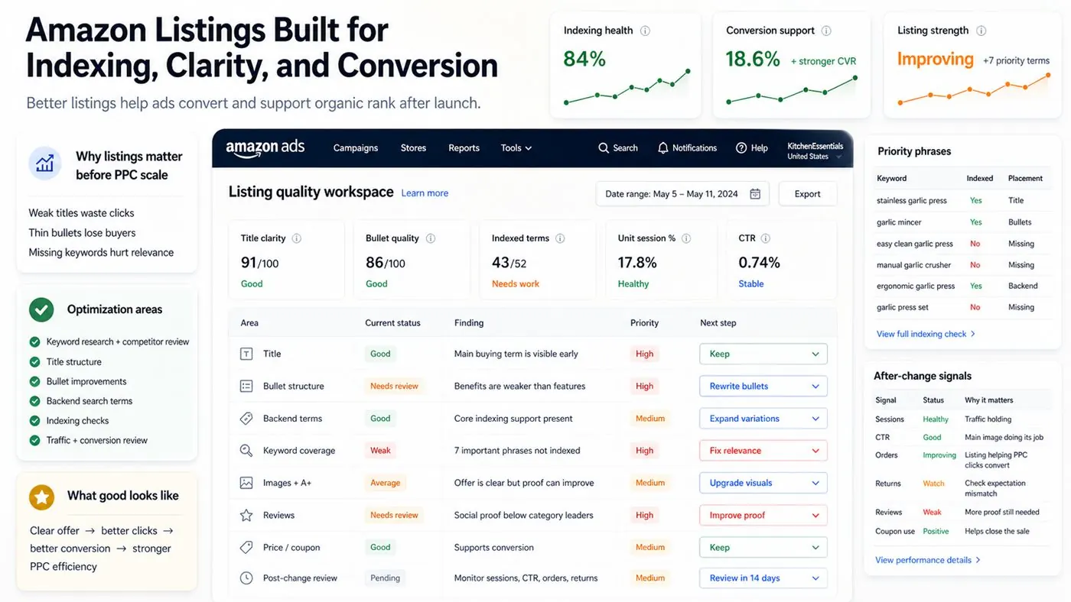1071x602 pixels.
Task: Open the Improve proof dropdown
Action: 763,515
